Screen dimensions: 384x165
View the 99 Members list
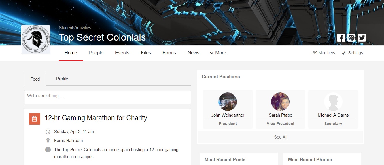pyautogui.click(x=324, y=53)
